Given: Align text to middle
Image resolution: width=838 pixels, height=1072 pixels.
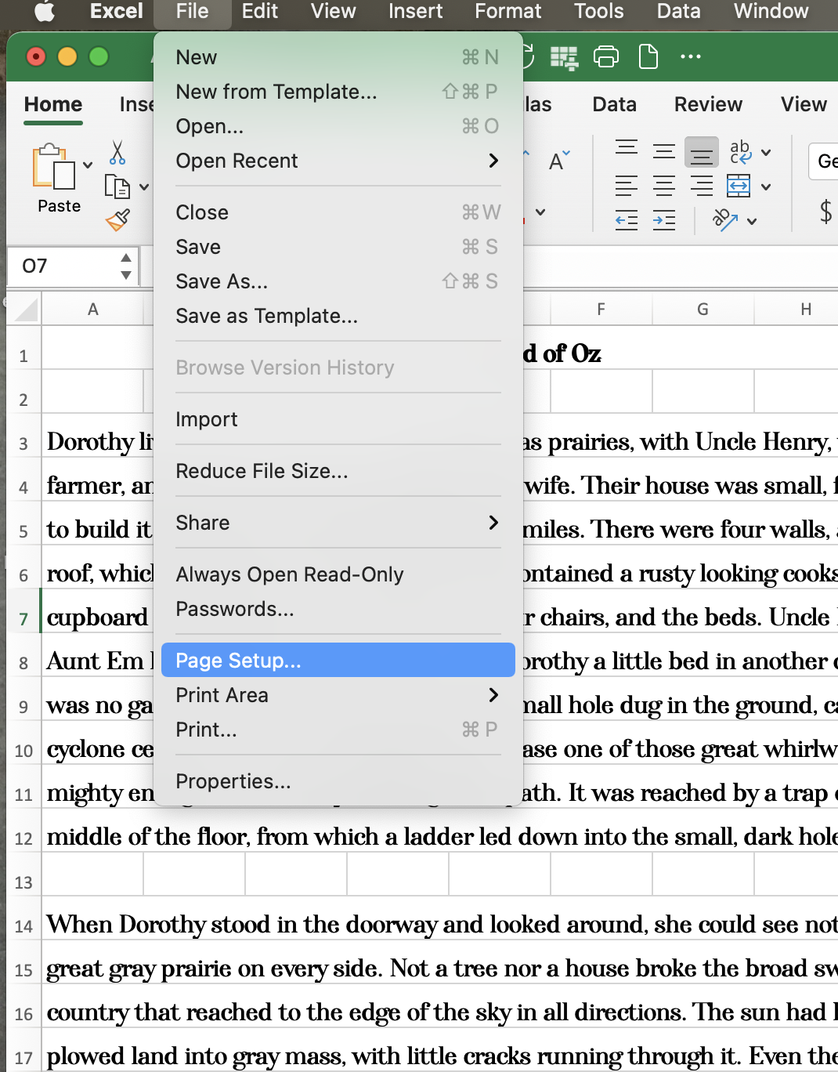Looking at the screenshot, I should [664, 152].
